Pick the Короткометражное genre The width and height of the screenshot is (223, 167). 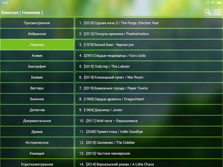click(x=37, y=163)
